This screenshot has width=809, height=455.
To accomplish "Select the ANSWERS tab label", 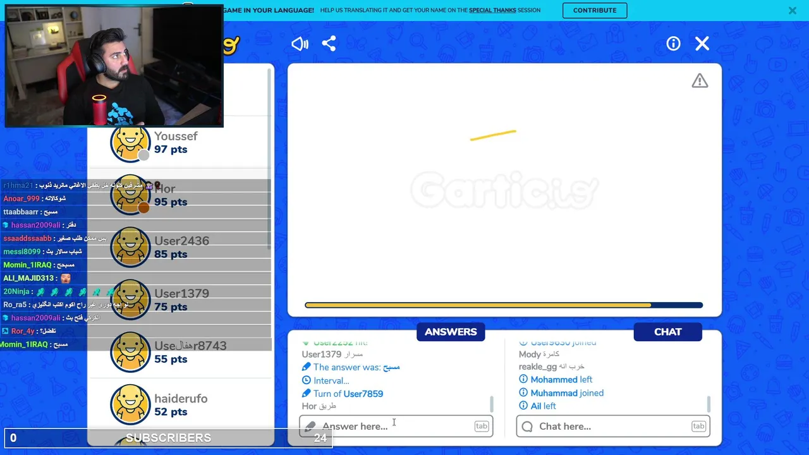I will tap(451, 332).
